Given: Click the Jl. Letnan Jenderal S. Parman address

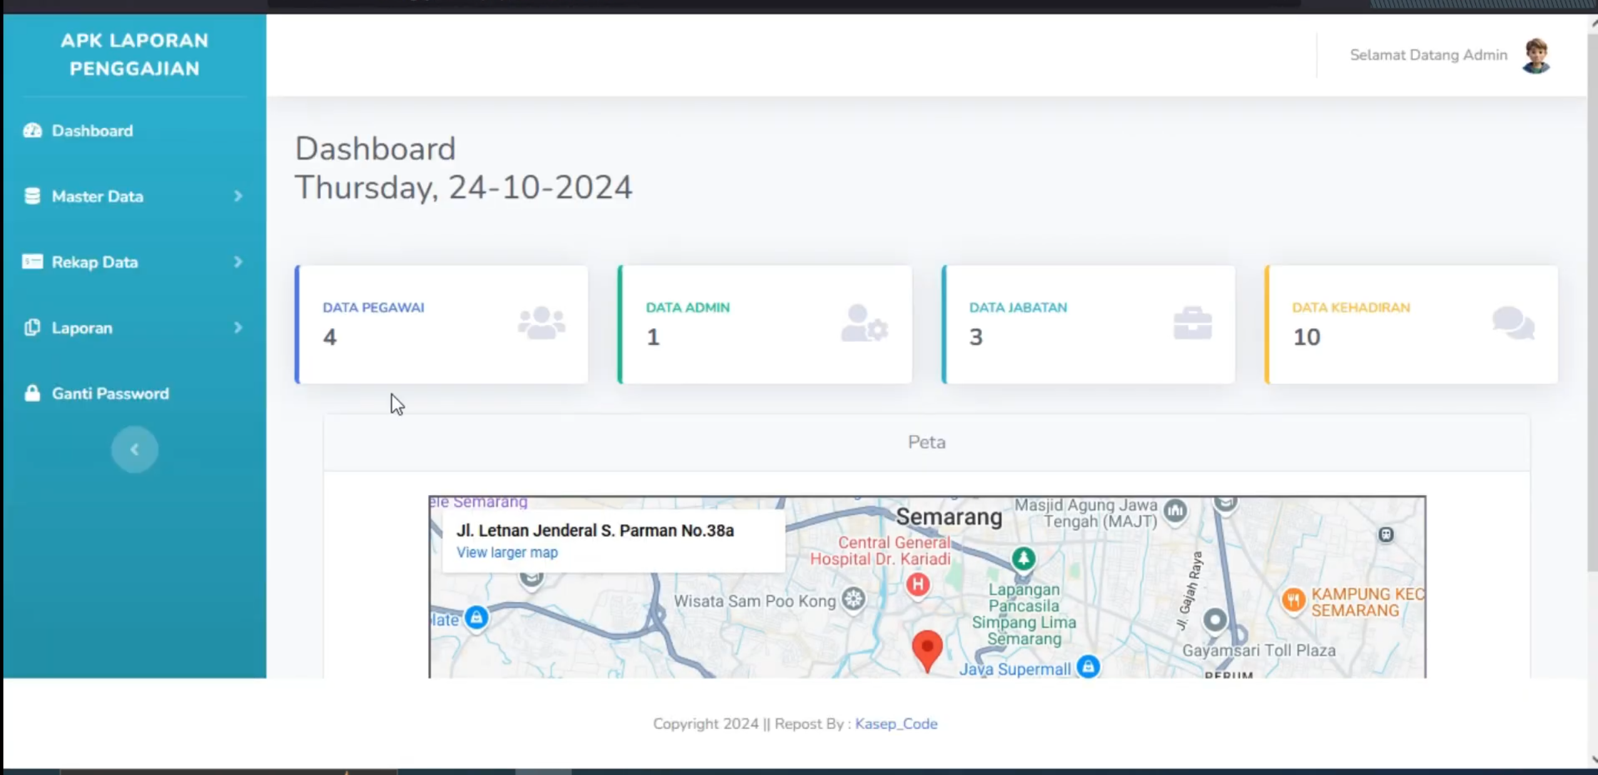Looking at the screenshot, I should (x=595, y=531).
